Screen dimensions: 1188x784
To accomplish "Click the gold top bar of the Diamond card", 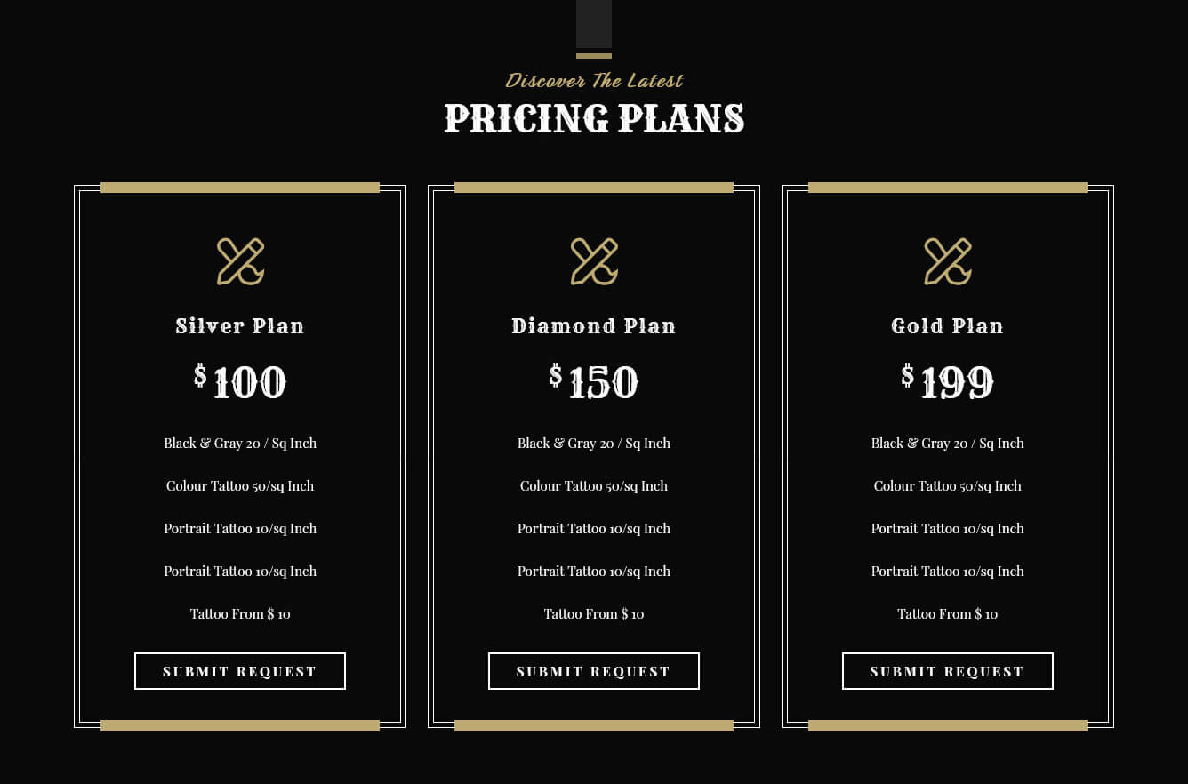I will (594, 188).
